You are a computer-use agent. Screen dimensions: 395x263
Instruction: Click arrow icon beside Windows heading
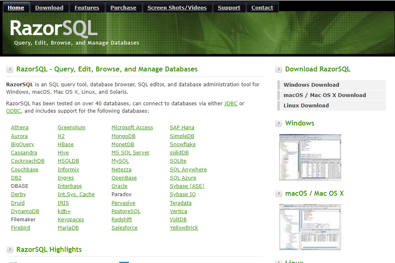point(279,123)
